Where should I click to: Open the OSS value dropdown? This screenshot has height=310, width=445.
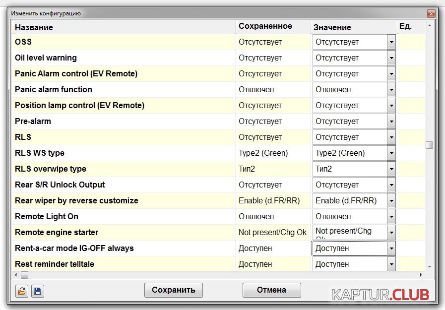pyautogui.click(x=391, y=42)
